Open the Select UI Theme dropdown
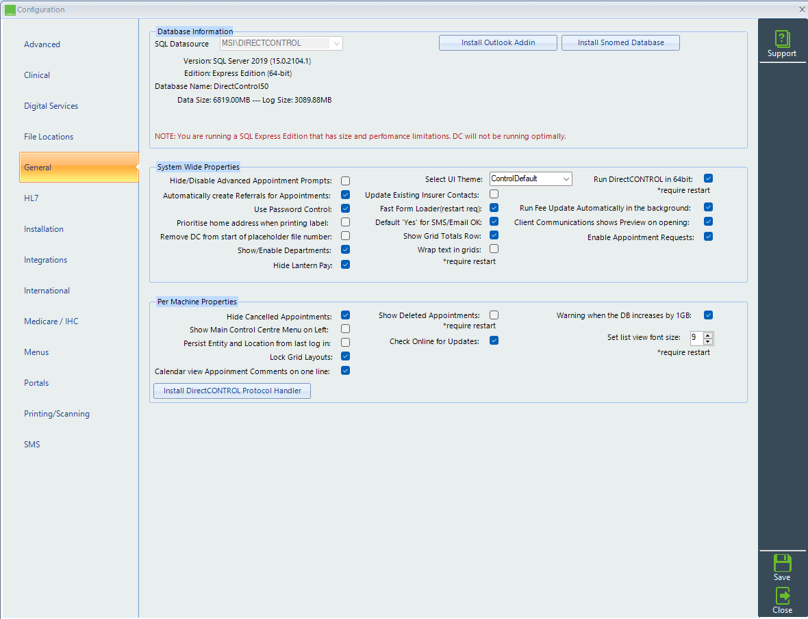 [566, 179]
